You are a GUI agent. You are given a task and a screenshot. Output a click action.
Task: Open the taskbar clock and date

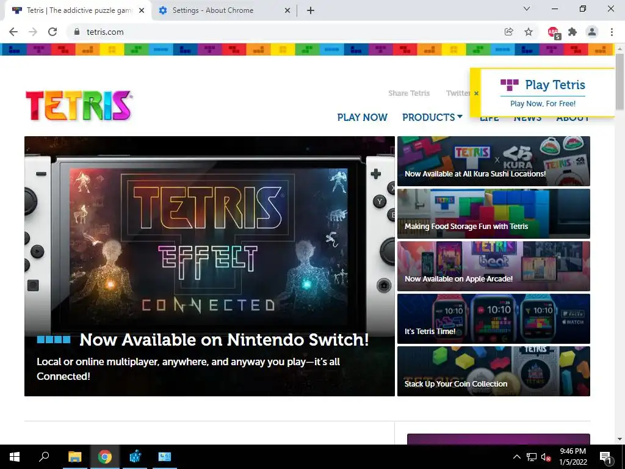(x=573, y=457)
